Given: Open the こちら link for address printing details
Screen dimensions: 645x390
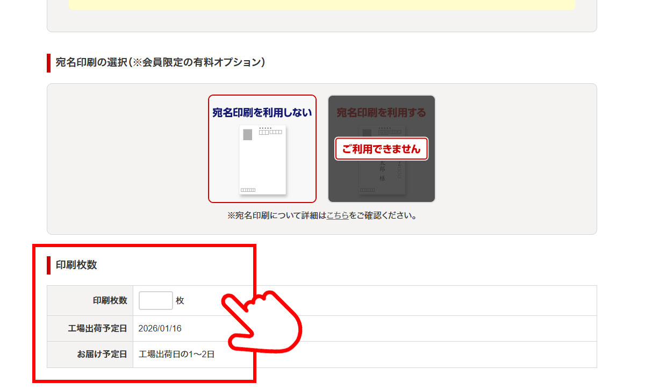Looking at the screenshot, I should click(338, 216).
